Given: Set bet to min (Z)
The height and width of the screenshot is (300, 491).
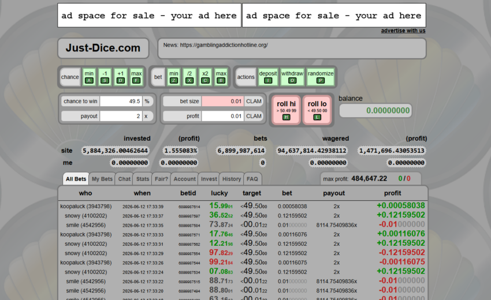Looking at the screenshot, I should [x=174, y=77].
